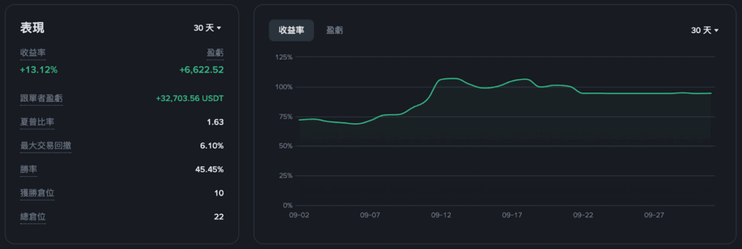
Task: Select the +32,703.56 USDT value
Action: pos(189,99)
